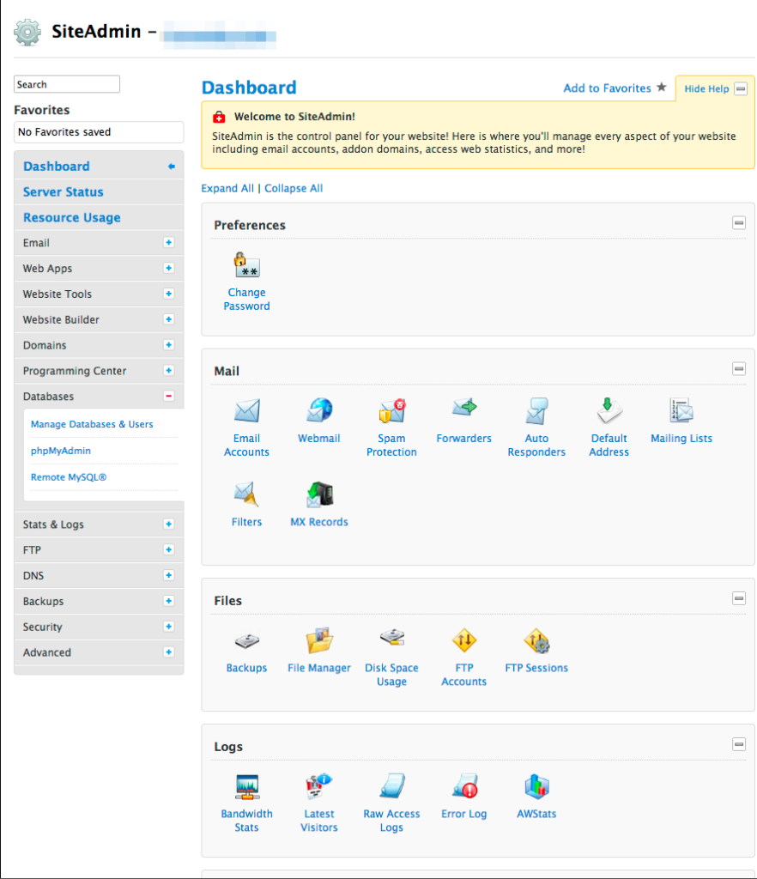This screenshot has height=879, width=757.
Task: Select Resource Usage in the sidebar
Action: [70, 217]
